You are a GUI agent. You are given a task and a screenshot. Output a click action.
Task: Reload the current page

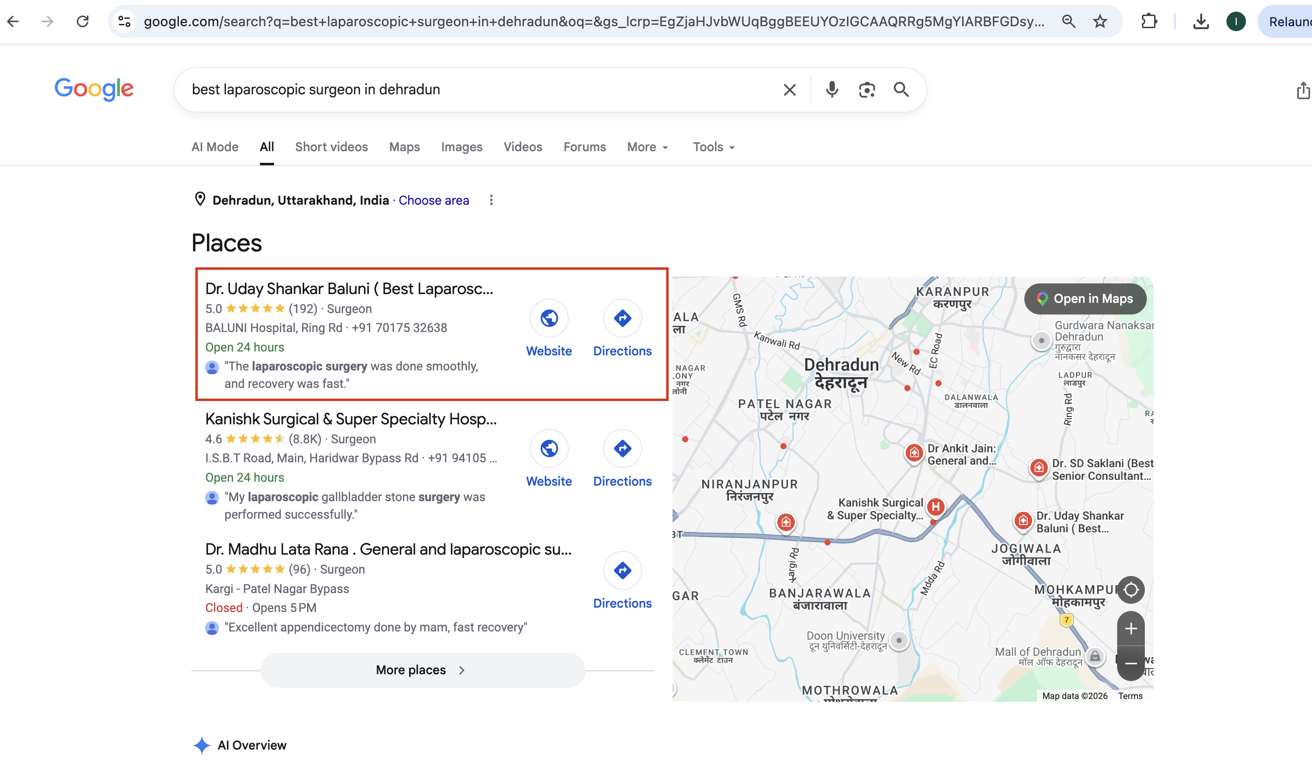[82, 21]
